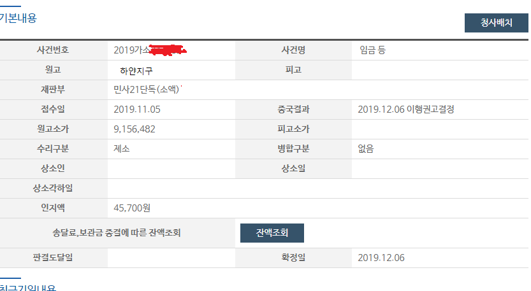Image resolution: width=531 pixels, height=291 pixels.
Task: Select the 상소각하일 label cell
Action: coord(54,188)
